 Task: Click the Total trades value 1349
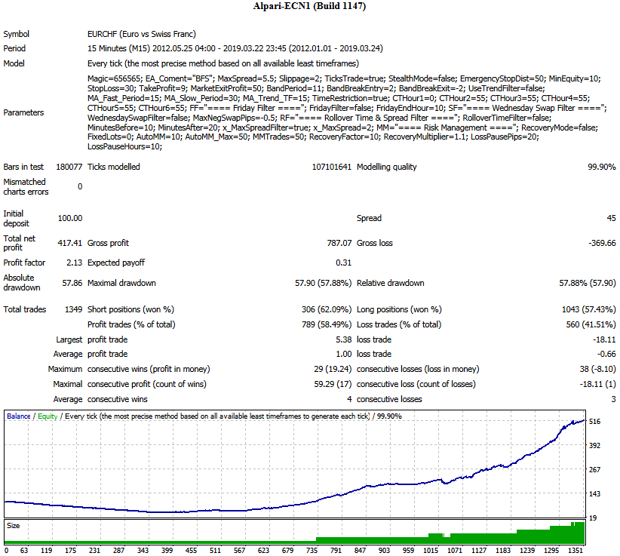(x=74, y=309)
